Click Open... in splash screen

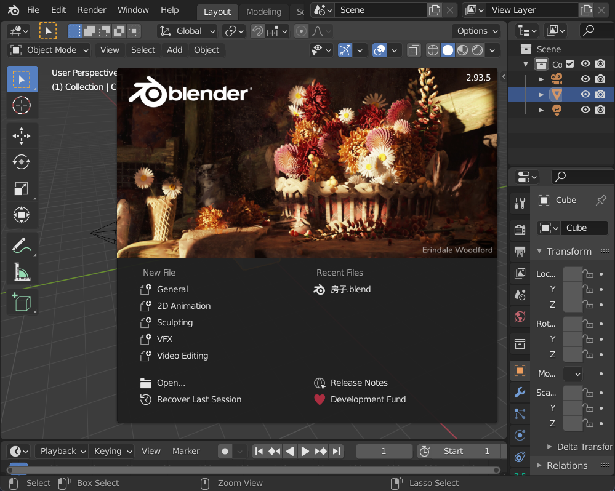click(163, 383)
